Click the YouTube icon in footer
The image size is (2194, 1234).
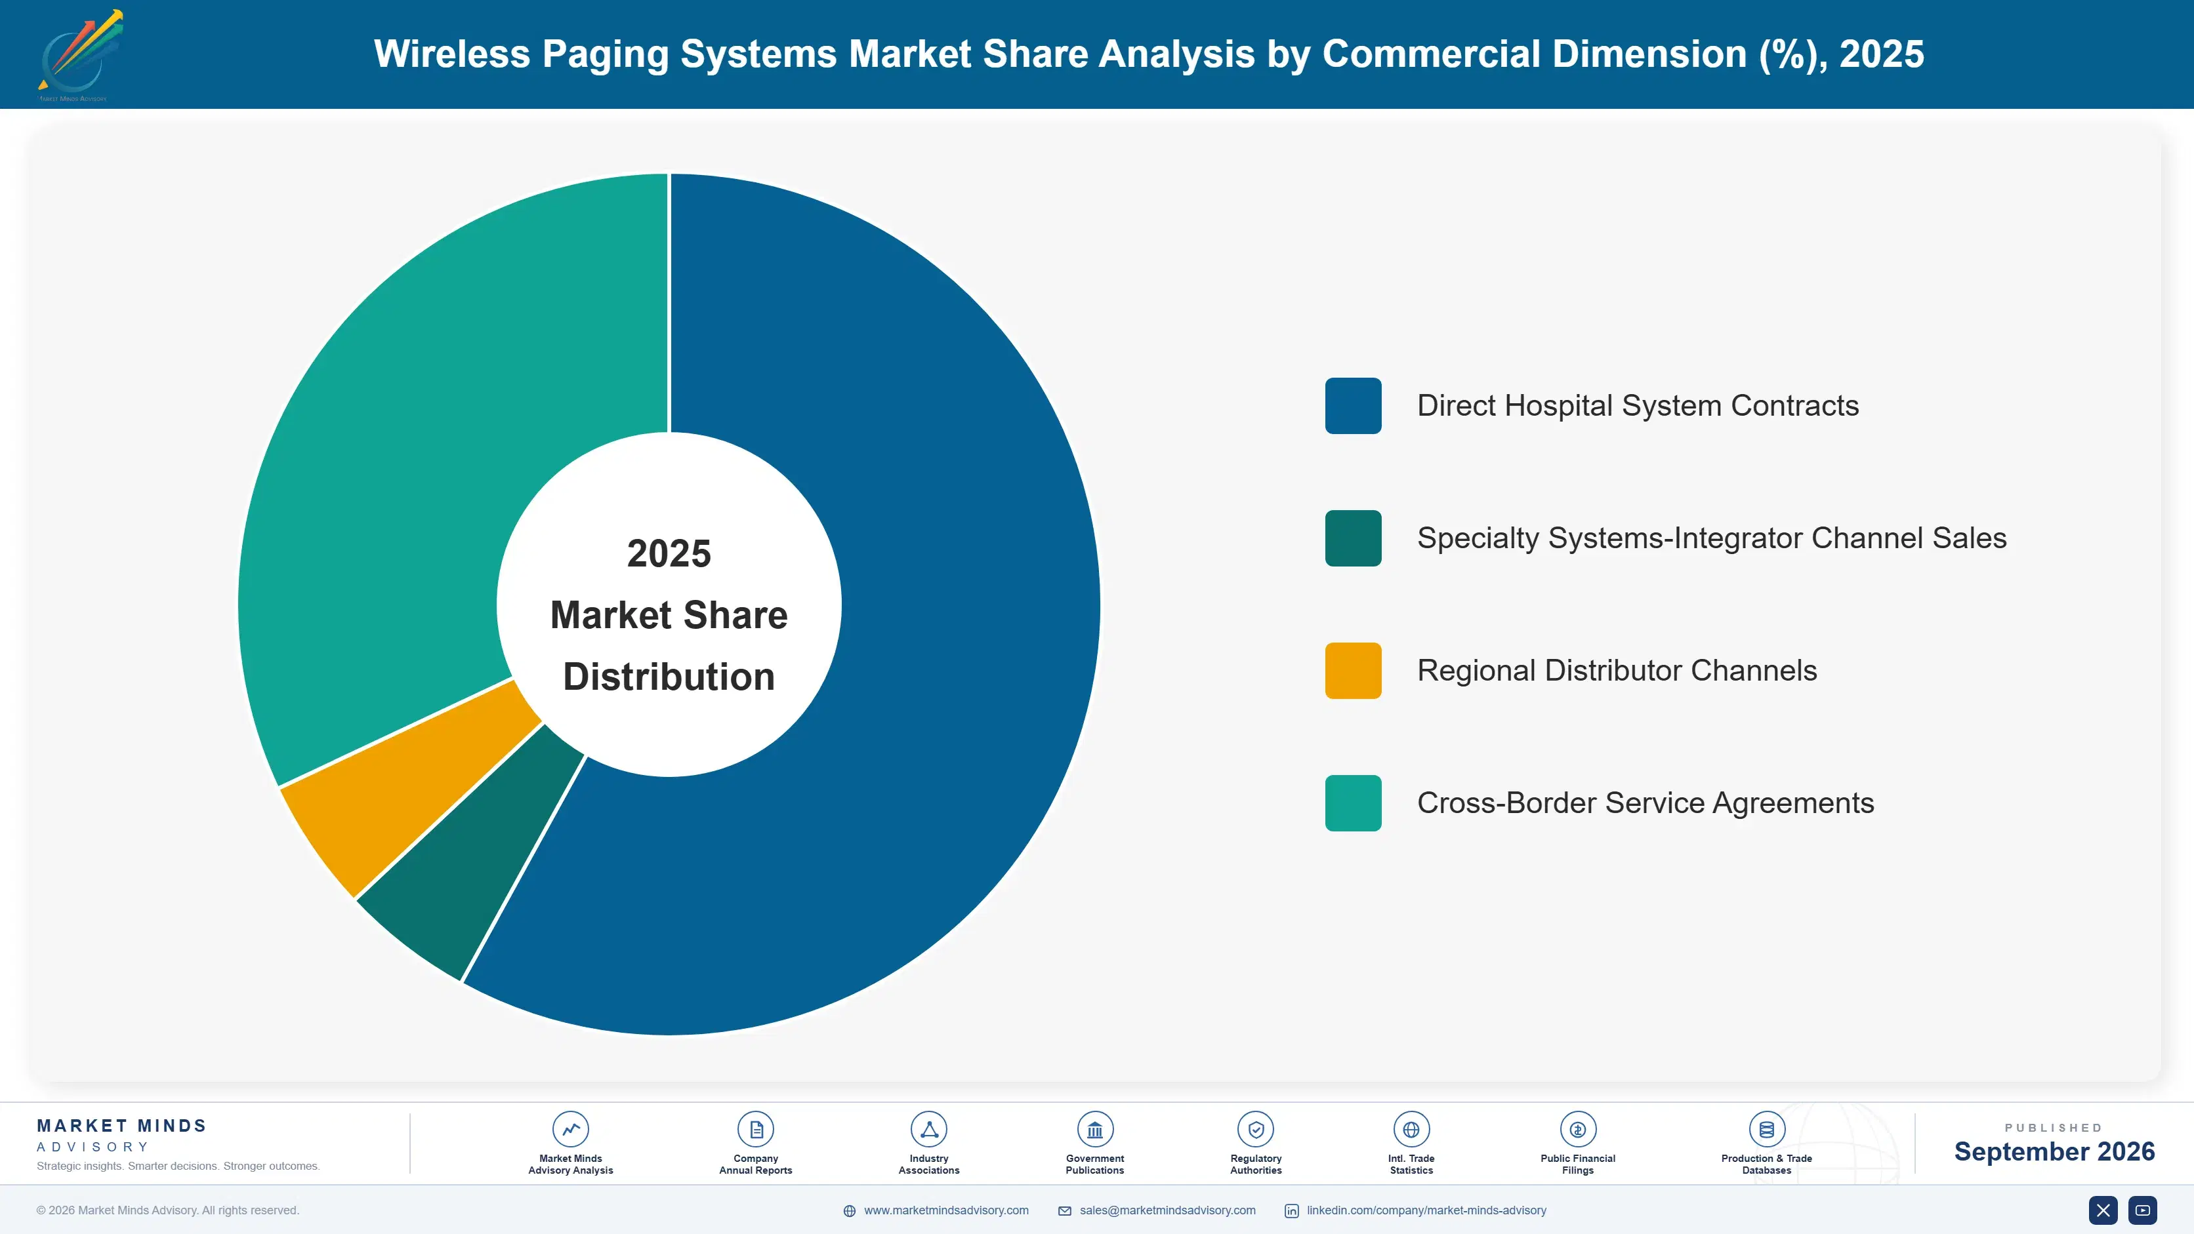[x=2142, y=1210]
